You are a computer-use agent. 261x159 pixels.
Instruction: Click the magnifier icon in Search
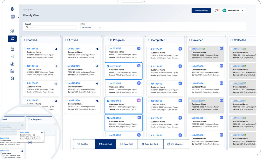[x=27, y=27]
